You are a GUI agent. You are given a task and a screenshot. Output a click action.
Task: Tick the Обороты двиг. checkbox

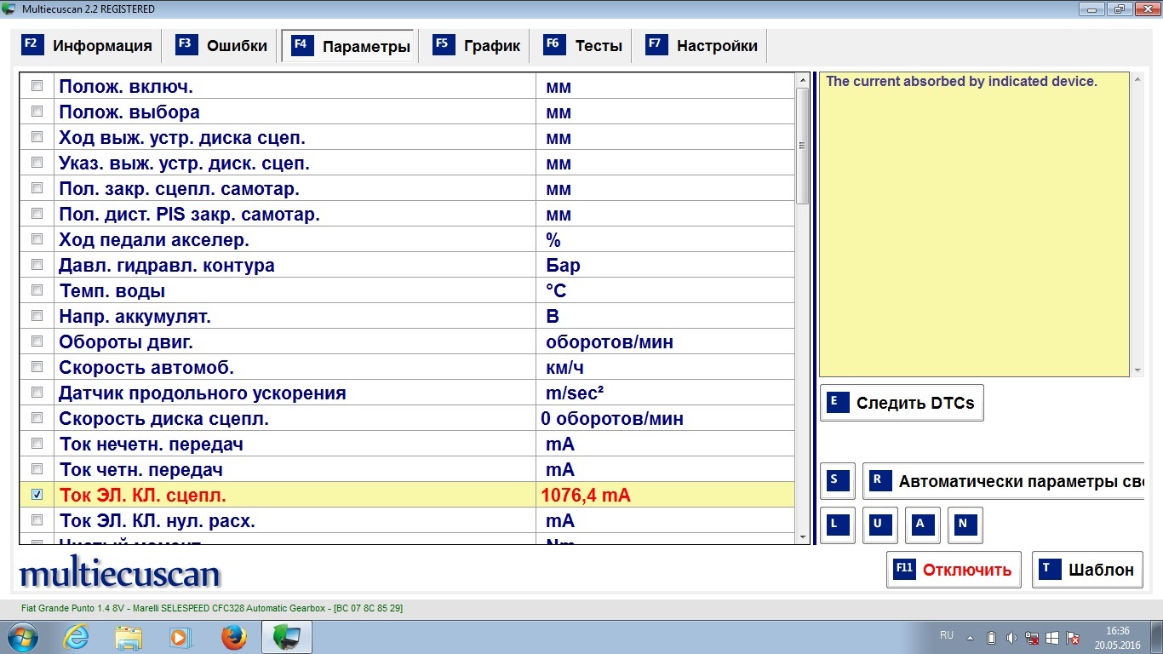pos(37,341)
